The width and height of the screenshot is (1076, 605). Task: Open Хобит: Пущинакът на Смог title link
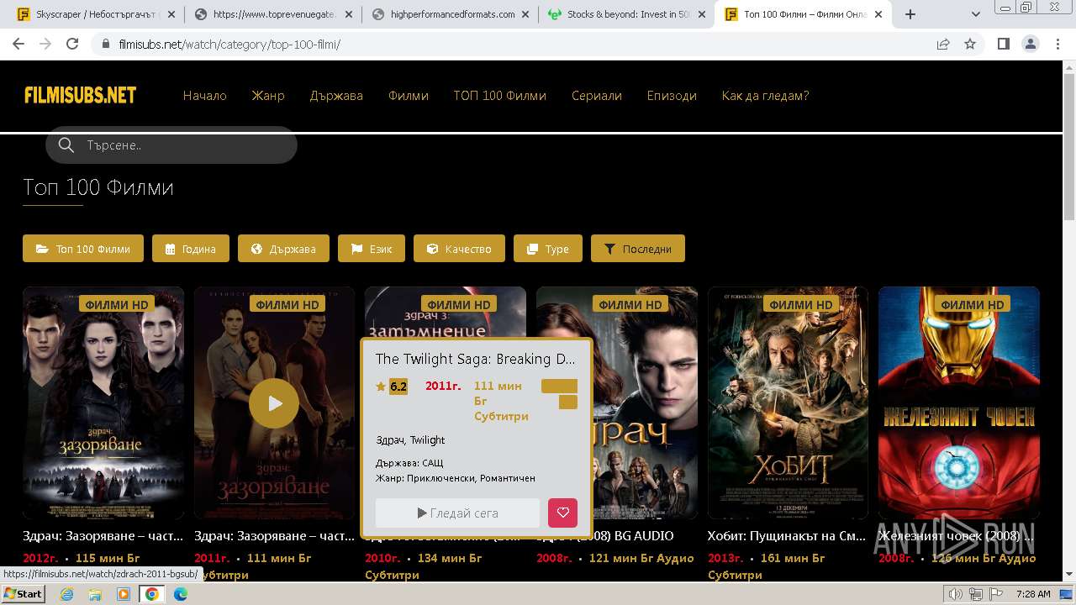(x=787, y=536)
